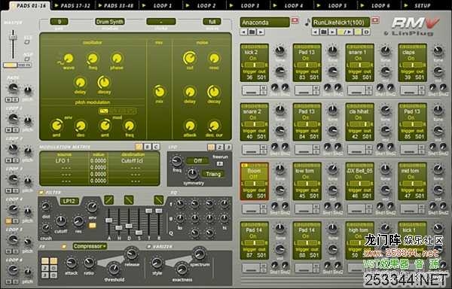Click the oscillator wave knob
Viewport: 452px width, 289px height.
click(69, 59)
